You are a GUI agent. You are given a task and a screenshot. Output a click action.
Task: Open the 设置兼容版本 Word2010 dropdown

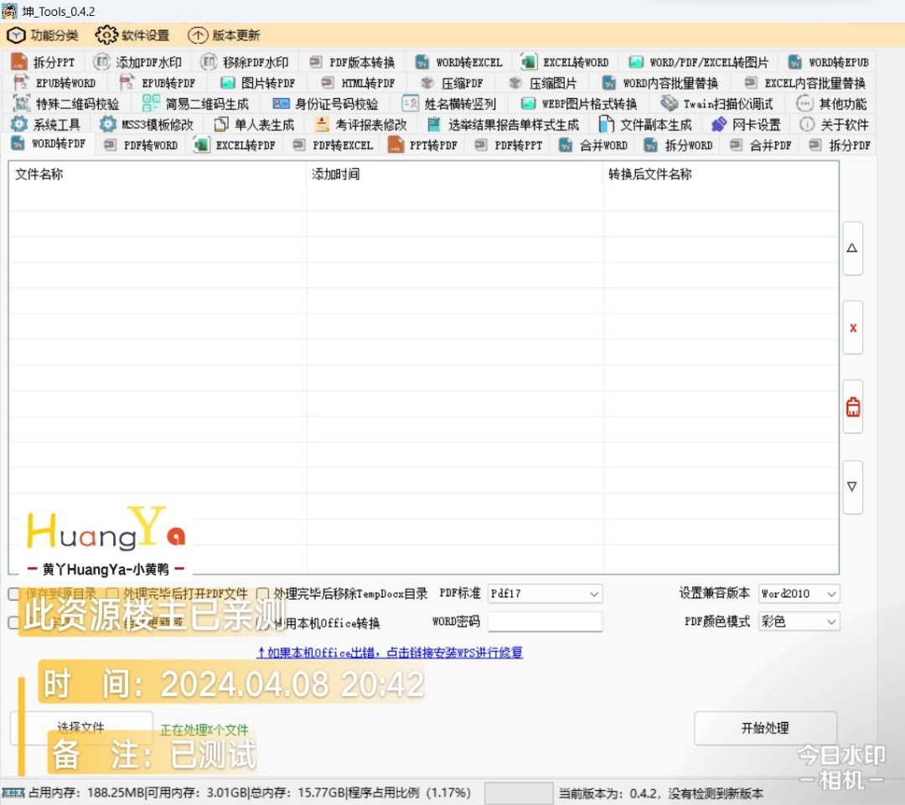[x=799, y=594]
